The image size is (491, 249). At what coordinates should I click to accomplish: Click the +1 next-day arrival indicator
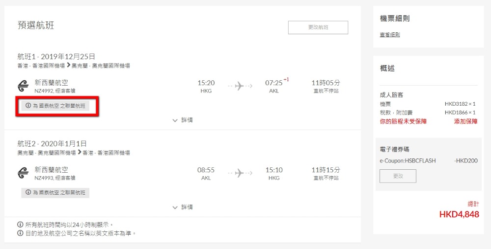tap(286, 80)
